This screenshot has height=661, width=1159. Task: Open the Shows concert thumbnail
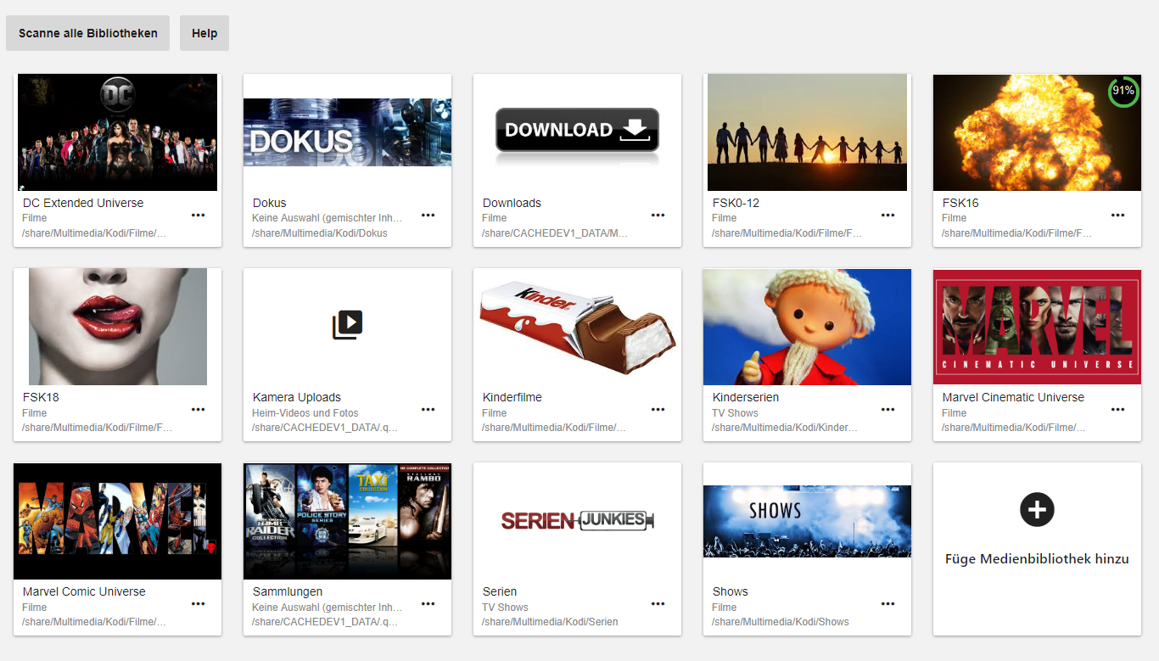tap(807, 521)
